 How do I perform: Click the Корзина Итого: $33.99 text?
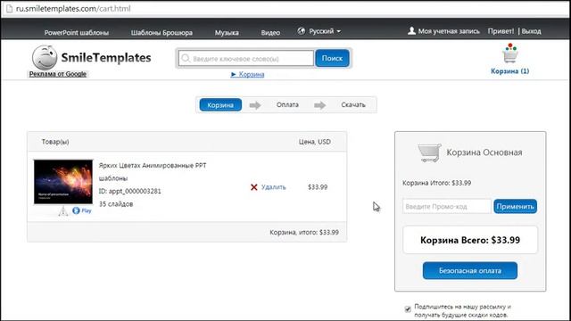pos(436,183)
